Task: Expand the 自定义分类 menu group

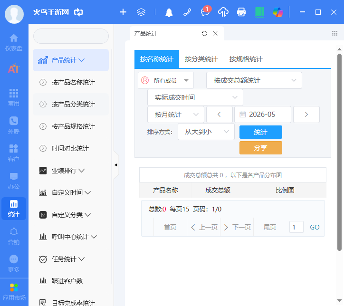Action: 71,215
